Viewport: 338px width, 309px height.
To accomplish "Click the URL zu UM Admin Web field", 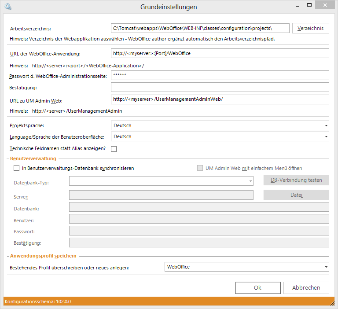I will click(x=220, y=99).
